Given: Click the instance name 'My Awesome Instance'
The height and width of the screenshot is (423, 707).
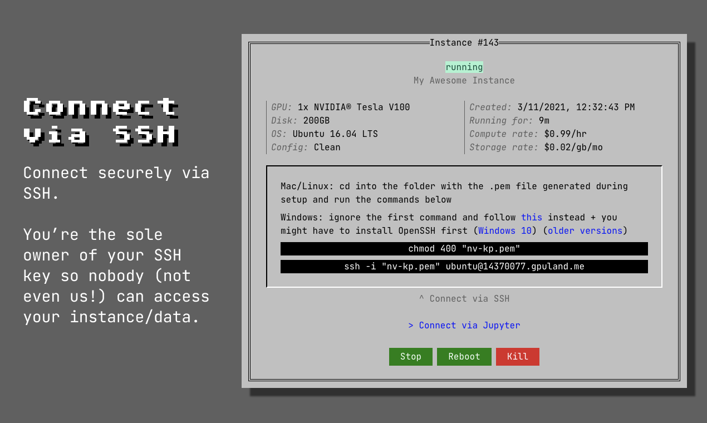Looking at the screenshot, I should (464, 80).
